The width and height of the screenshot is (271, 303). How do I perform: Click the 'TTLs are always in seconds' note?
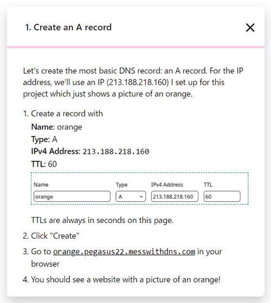pos(102,220)
